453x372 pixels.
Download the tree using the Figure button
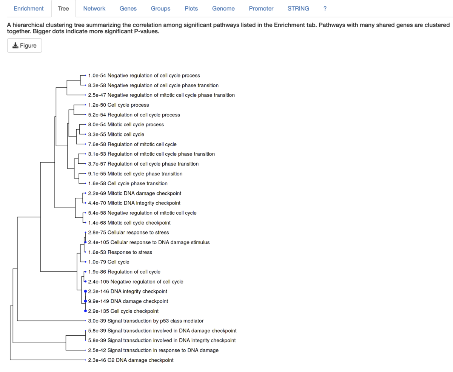click(x=25, y=46)
